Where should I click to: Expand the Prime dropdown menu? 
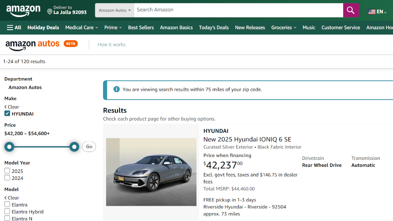pos(113,28)
